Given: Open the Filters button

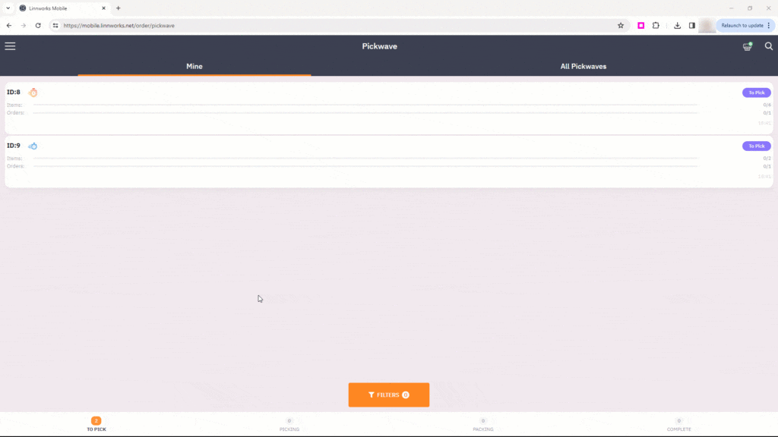Looking at the screenshot, I should click(389, 395).
